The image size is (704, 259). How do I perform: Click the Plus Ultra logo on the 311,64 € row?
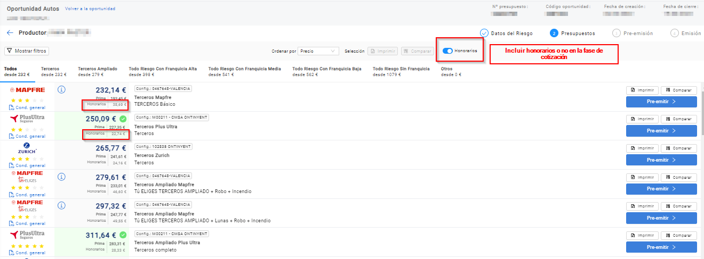pos(27,235)
